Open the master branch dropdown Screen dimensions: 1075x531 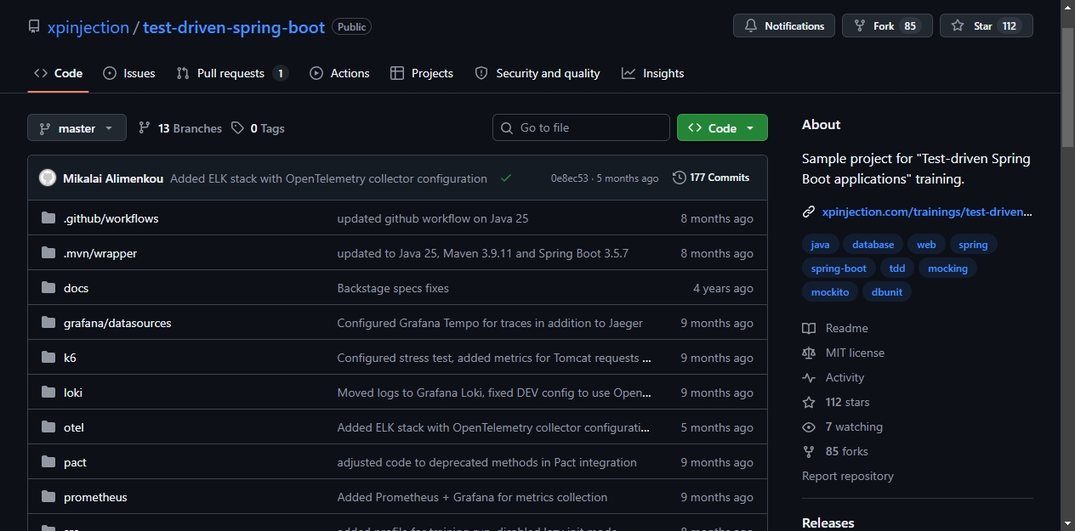(x=77, y=128)
